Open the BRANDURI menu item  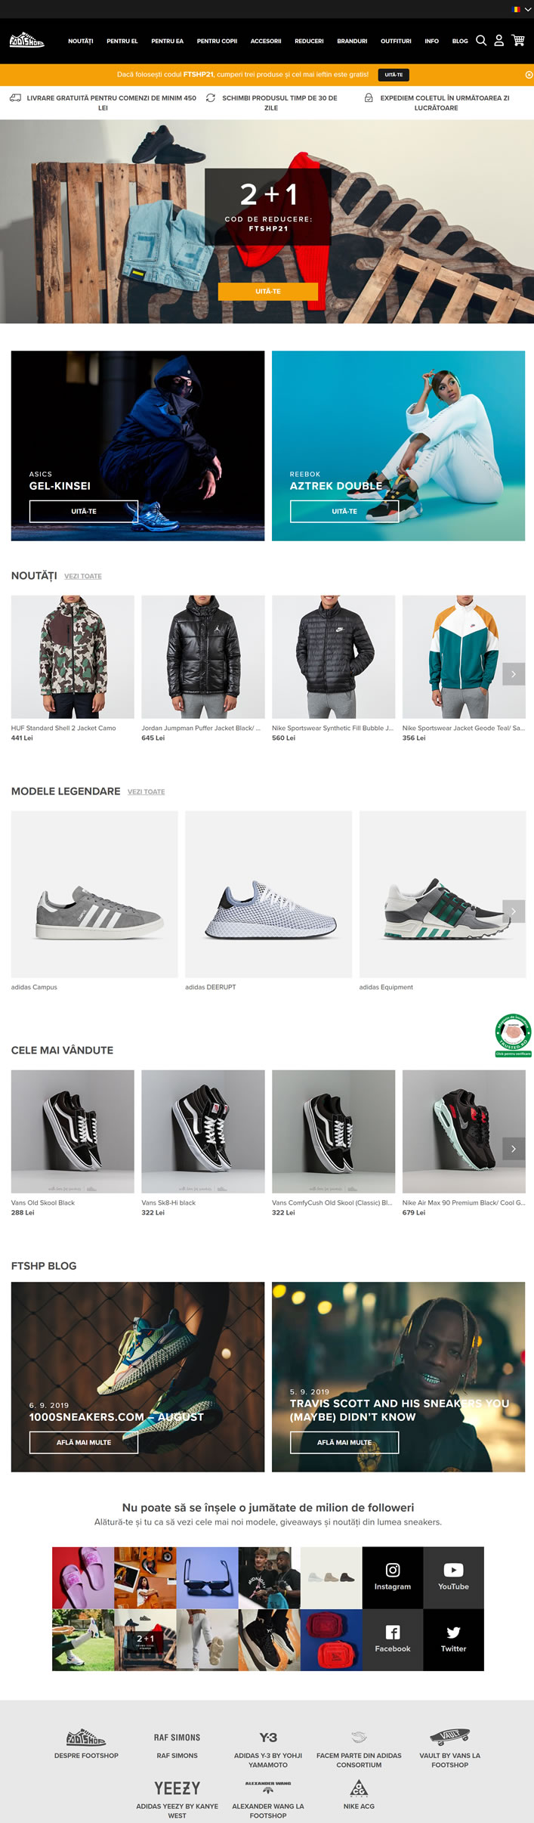pyautogui.click(x=352, y=41)
